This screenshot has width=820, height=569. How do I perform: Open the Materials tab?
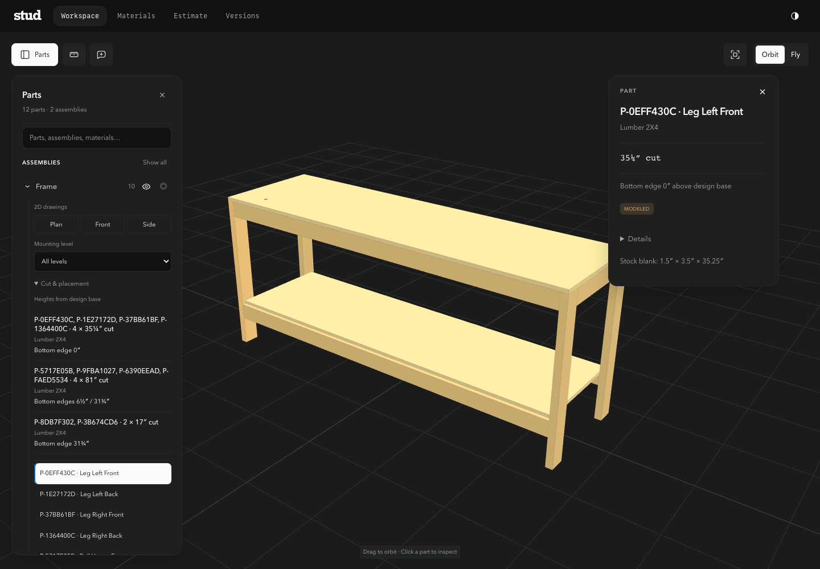coord(136,16)
